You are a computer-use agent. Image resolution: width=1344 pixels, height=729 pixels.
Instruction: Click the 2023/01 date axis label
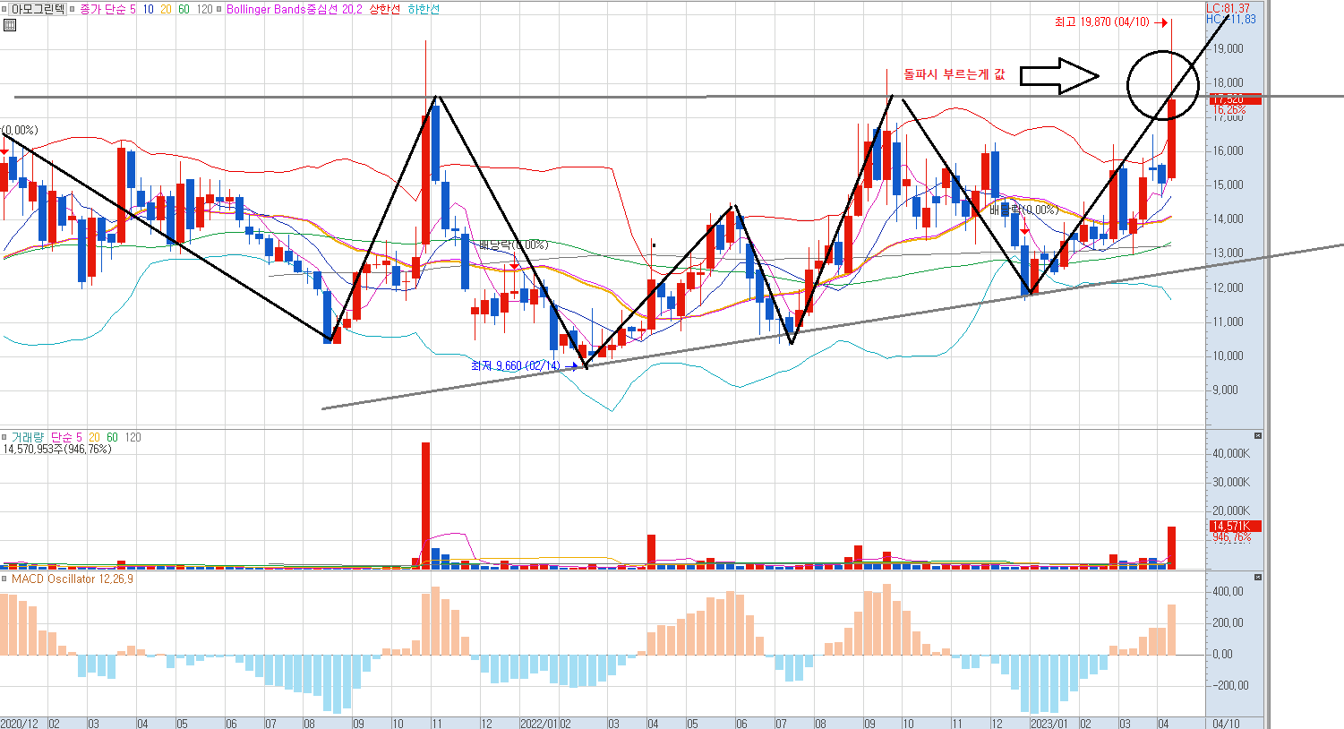pos(1049,723)
